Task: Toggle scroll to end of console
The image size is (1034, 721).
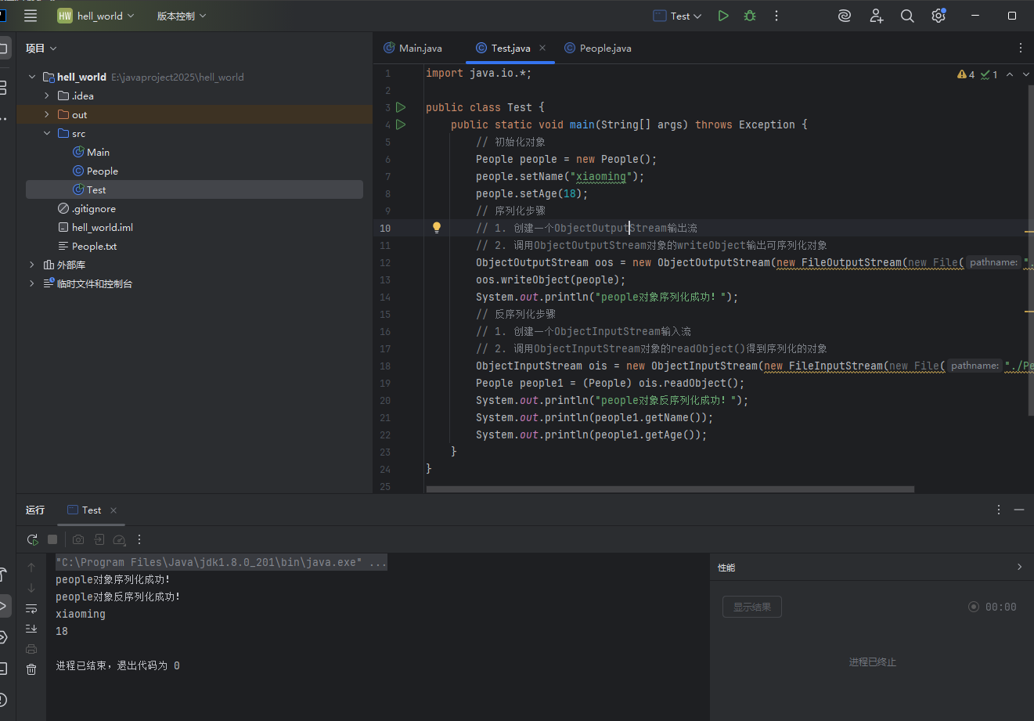Action: tap(31, 629)
